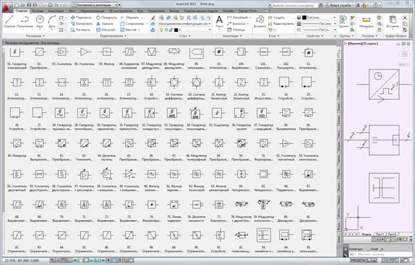Screen dimensions: 415x265
Task: Click the Копировать copy tool
Action: click(x=82, y=24)
